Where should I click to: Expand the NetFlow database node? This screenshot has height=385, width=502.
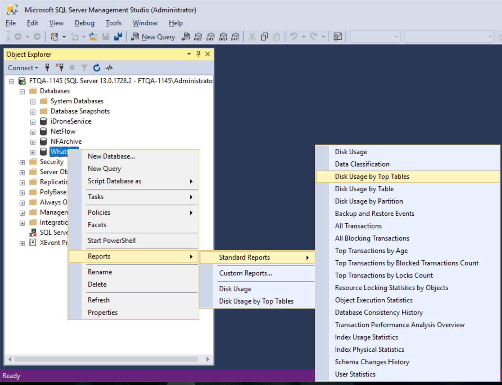pyautogui.click(x=33, y=131)
